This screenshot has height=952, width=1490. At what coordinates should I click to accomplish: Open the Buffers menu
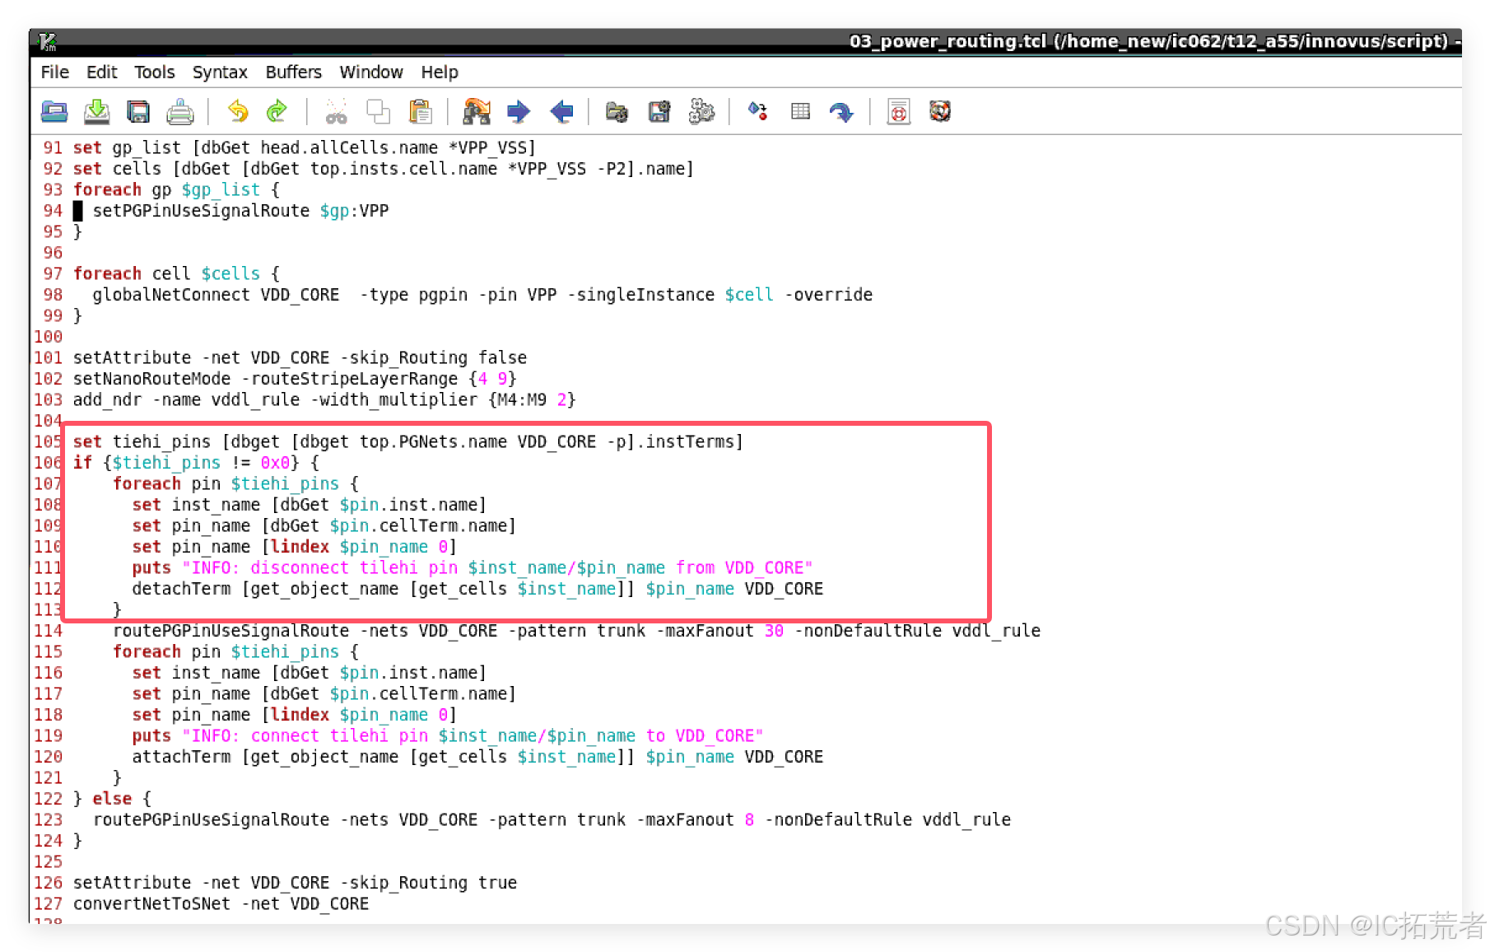point(293,72)
